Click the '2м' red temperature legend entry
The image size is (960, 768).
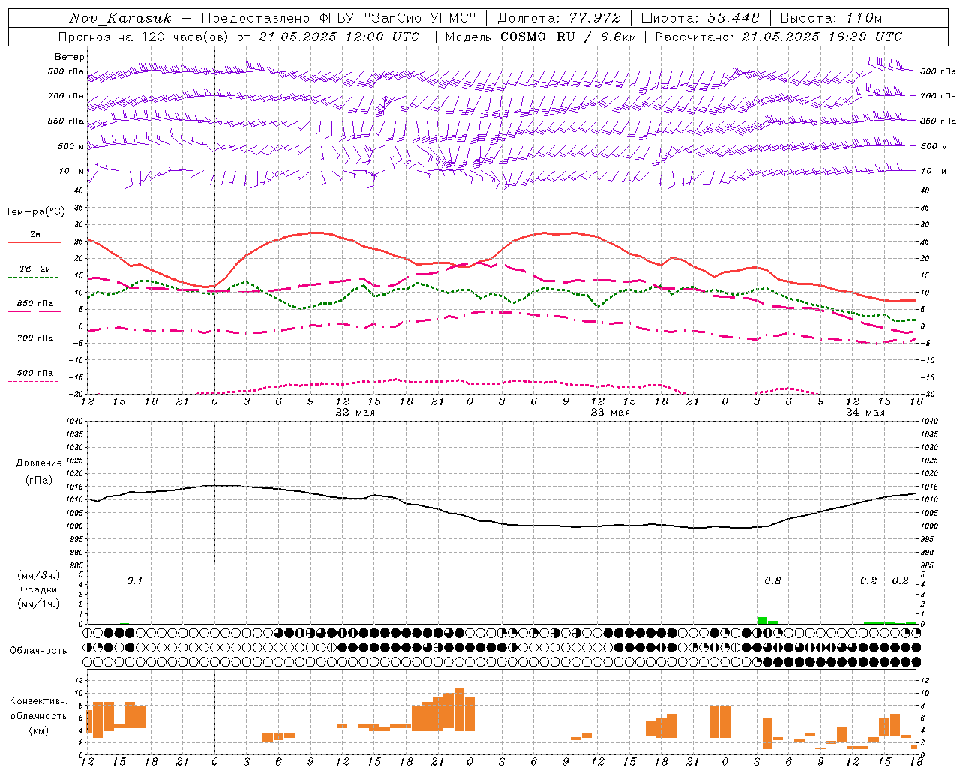pos(35,235)
